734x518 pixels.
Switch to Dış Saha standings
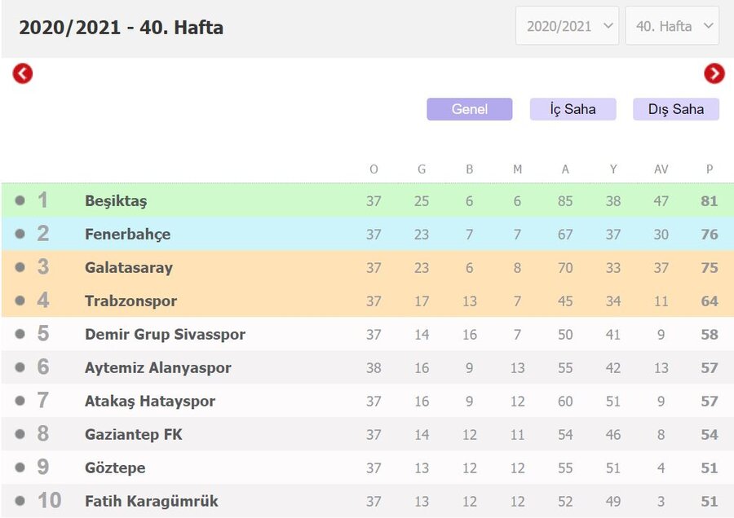676,109
